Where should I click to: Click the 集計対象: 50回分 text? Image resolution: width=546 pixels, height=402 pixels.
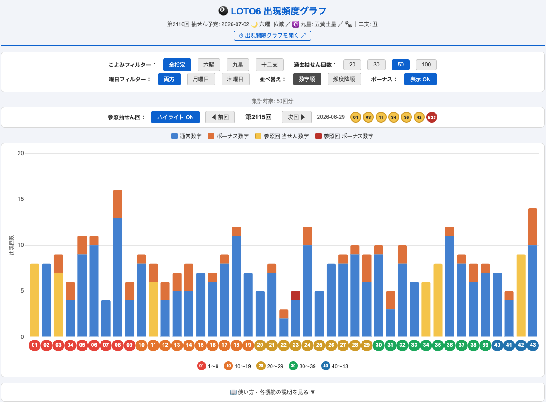273,101
